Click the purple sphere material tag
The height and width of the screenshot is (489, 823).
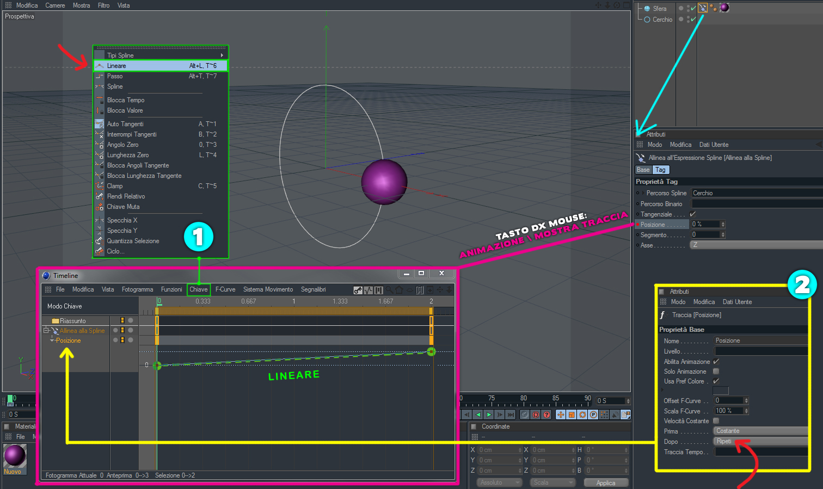tap(724, 8)
